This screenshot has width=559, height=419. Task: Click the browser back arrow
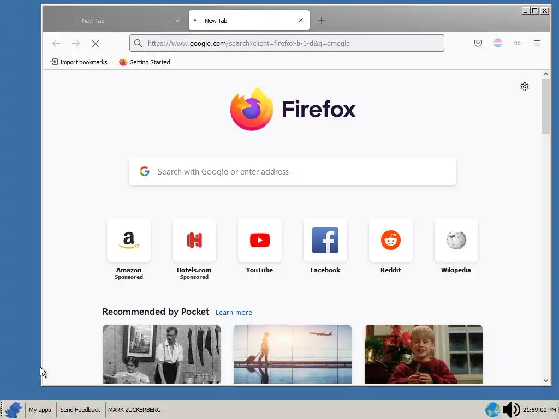56,44
